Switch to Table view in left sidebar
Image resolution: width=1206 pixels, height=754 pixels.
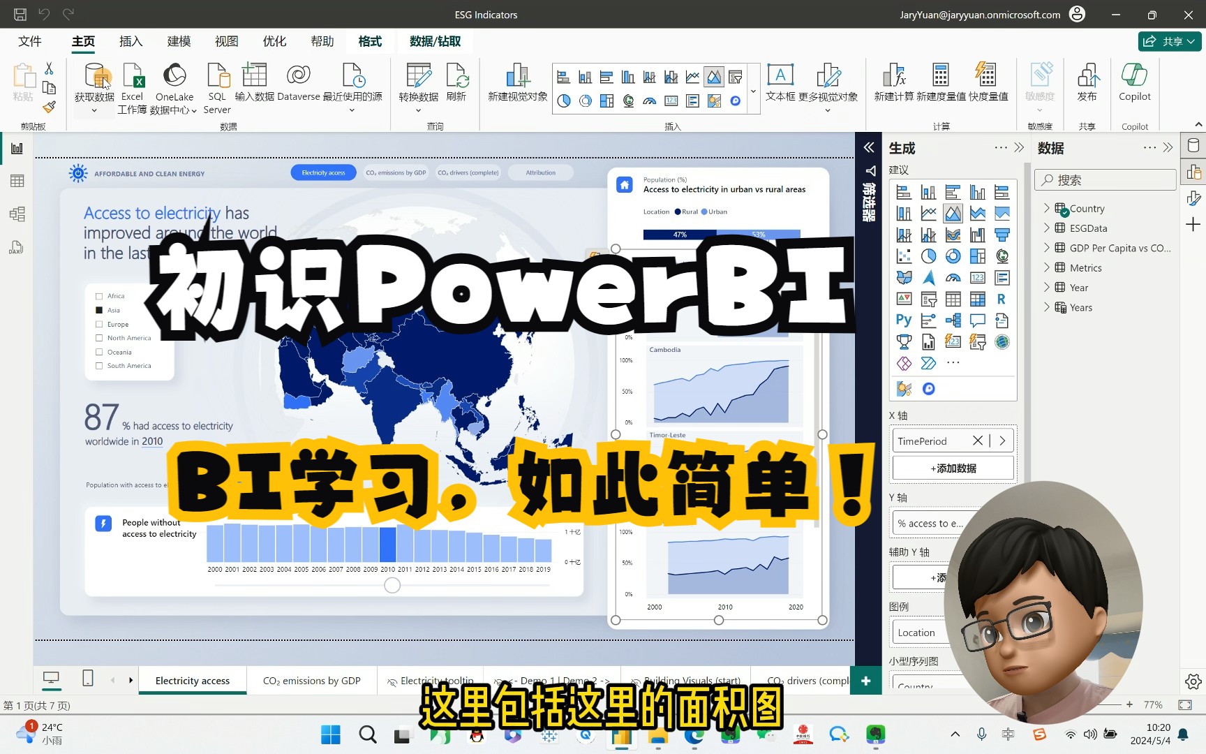[17, 181]
